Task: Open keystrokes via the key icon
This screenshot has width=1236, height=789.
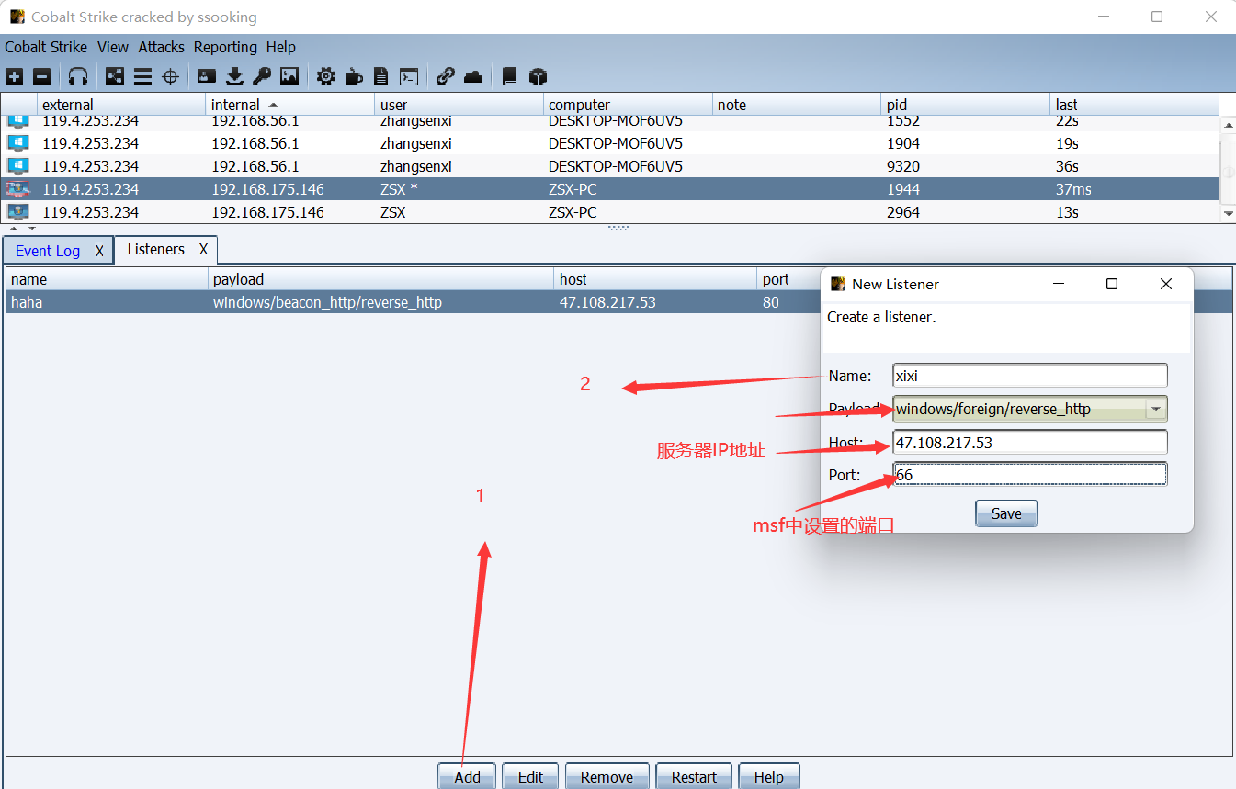Action: click(262, 77)
